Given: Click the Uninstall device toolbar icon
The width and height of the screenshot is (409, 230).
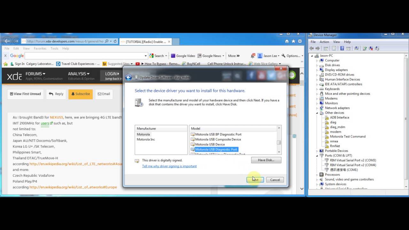Looking at the screenshot, I should click(371, 49).
